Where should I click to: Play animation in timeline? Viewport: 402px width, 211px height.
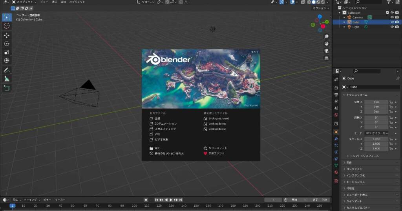(171, 200)
